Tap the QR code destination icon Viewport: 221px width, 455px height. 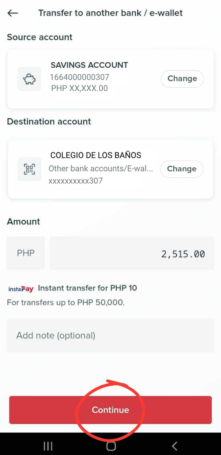point(29,169)
